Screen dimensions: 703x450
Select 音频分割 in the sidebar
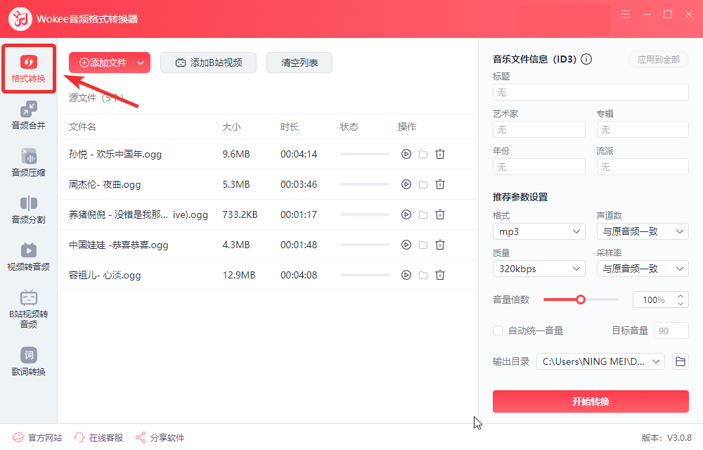coord(29,210)
